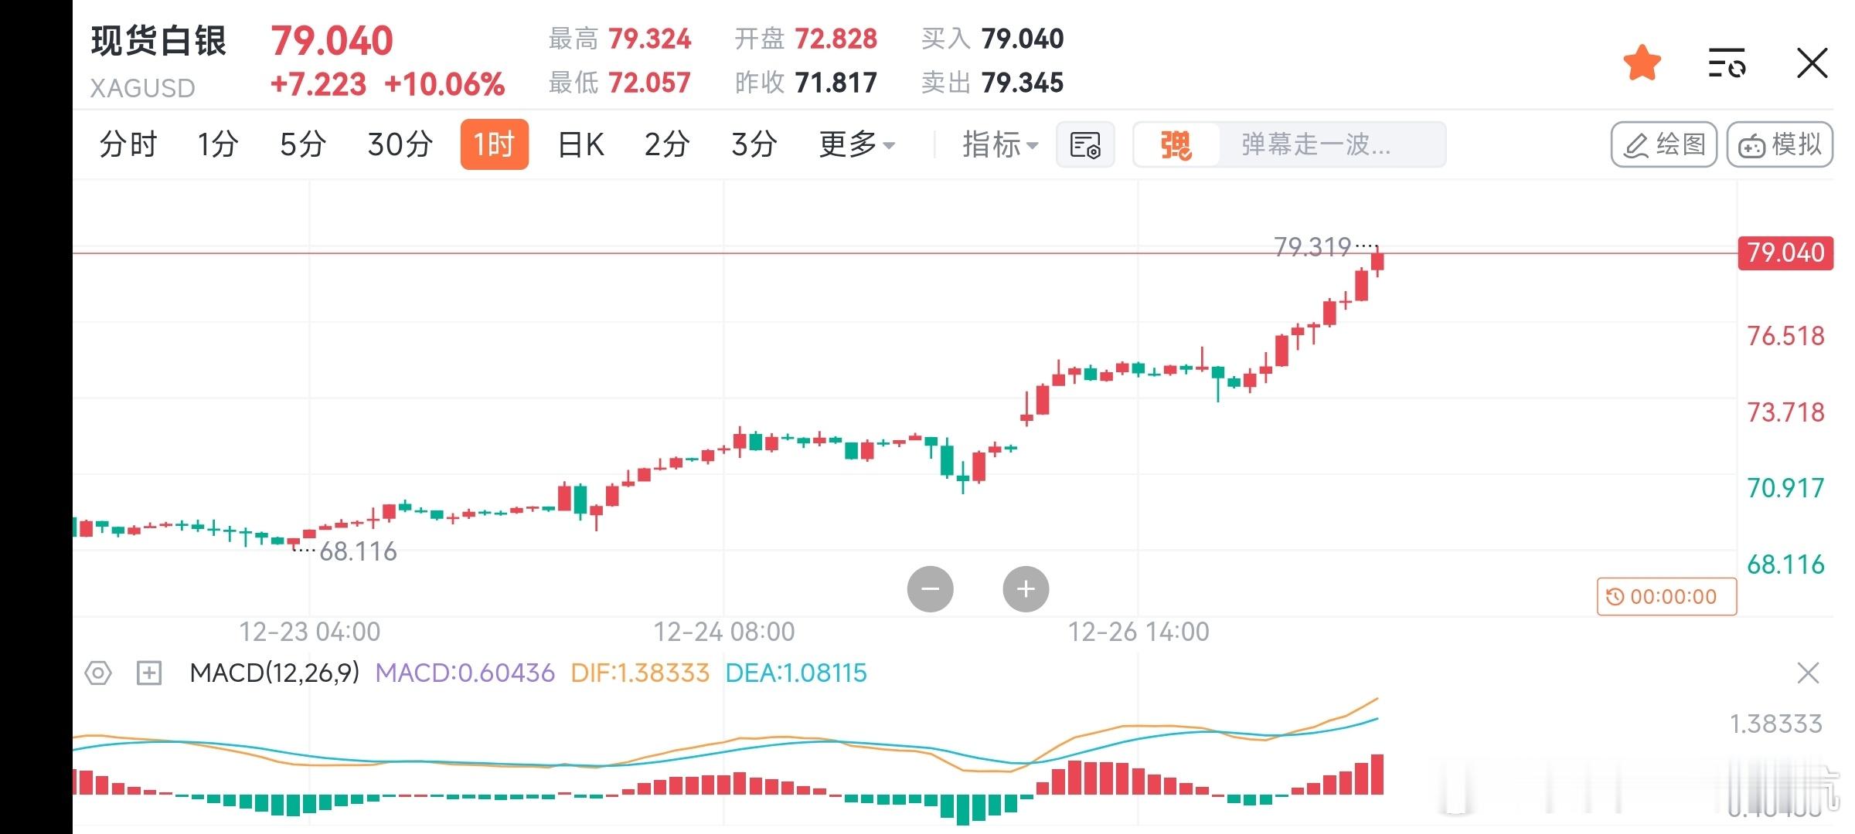
Task: Tap the orange favorite star icon
Action: coord(1642,63)
